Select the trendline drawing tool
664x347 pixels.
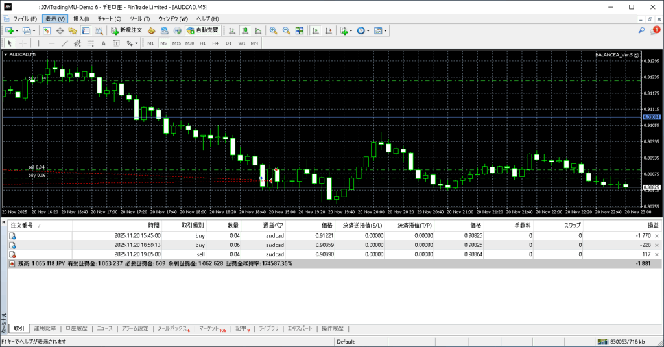(x=64, y=43)
